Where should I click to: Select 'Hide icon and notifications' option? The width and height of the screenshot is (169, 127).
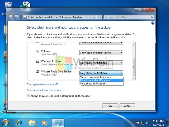pyautogui.click(x=101, y=80)
